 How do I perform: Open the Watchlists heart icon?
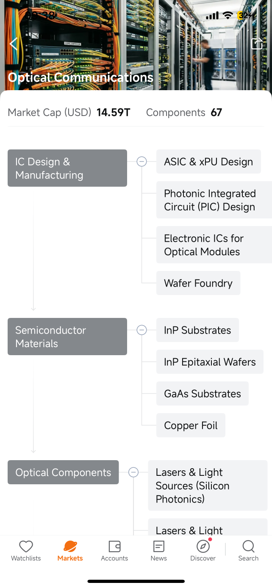point(26,547)
